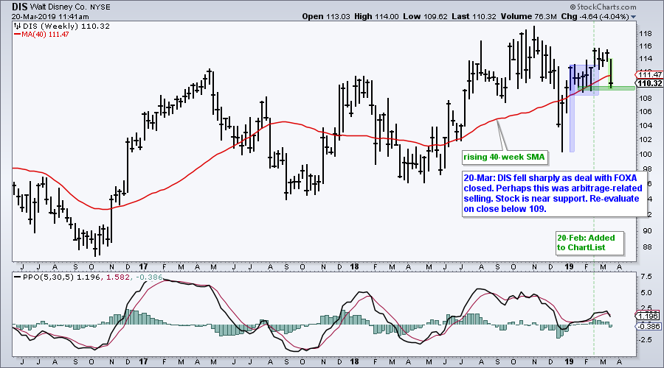Click the Low 109.62 value
The height and width of the screenshot is (368, 664).
coord(425,16)
